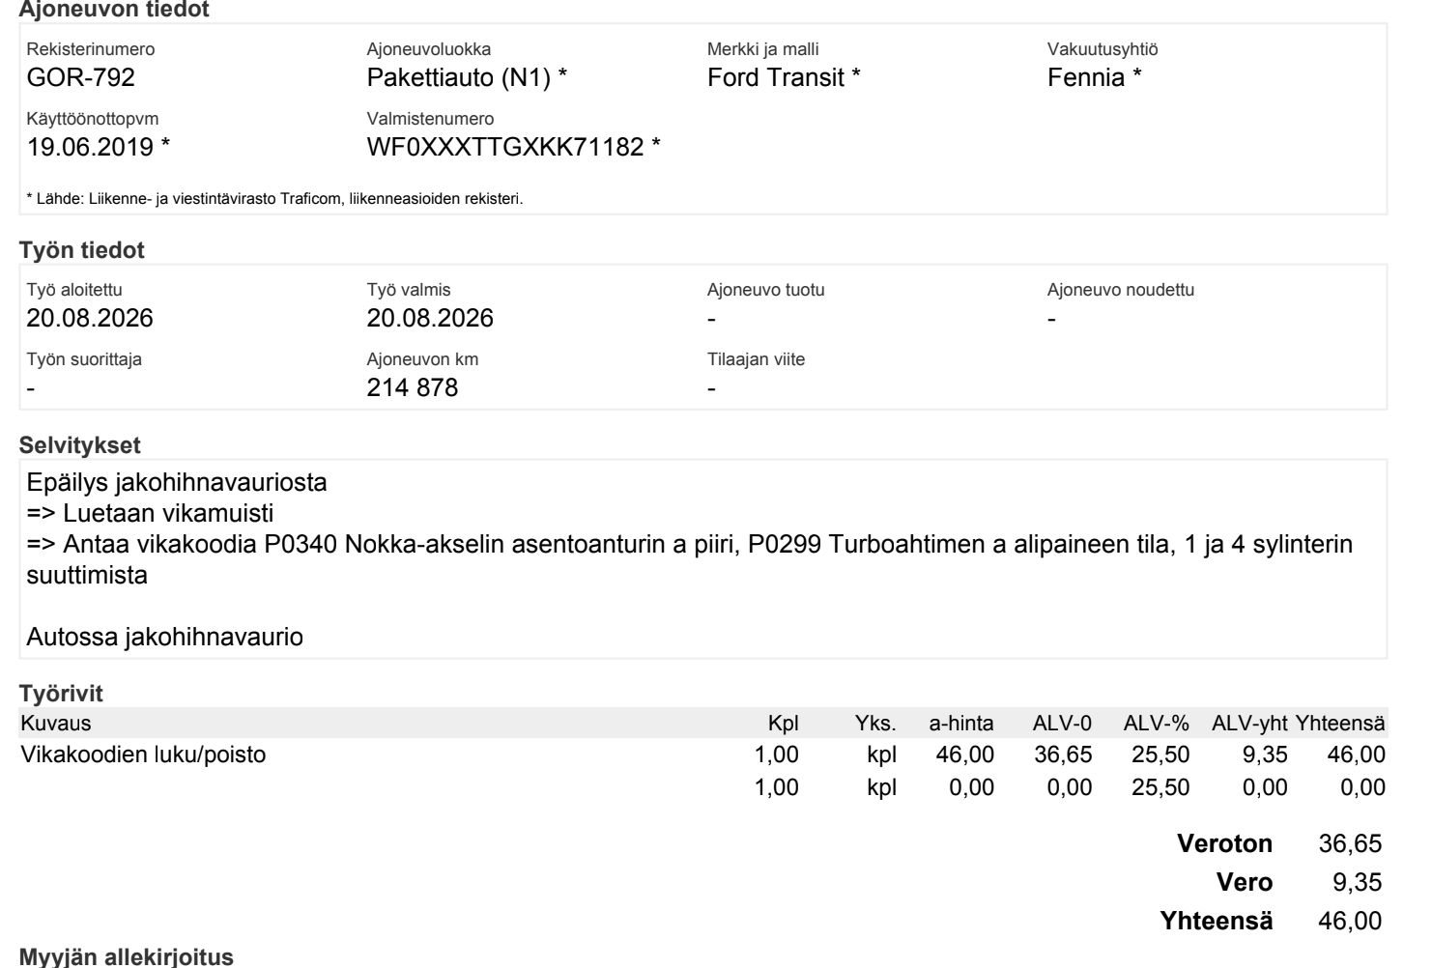Select the Työ aloitettu date 20.08.2026
1432x968 pixels.
(x=90, y=318)
